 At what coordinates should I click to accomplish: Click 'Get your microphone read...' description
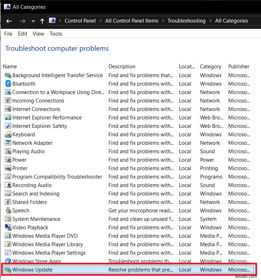[x=141, y=211]
